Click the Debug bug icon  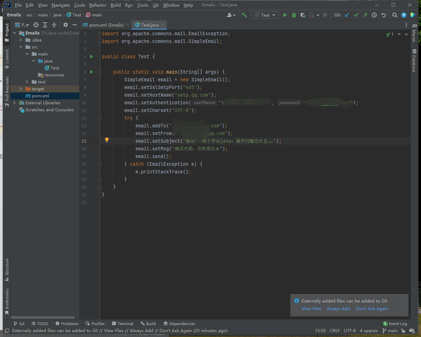[294, 15]
